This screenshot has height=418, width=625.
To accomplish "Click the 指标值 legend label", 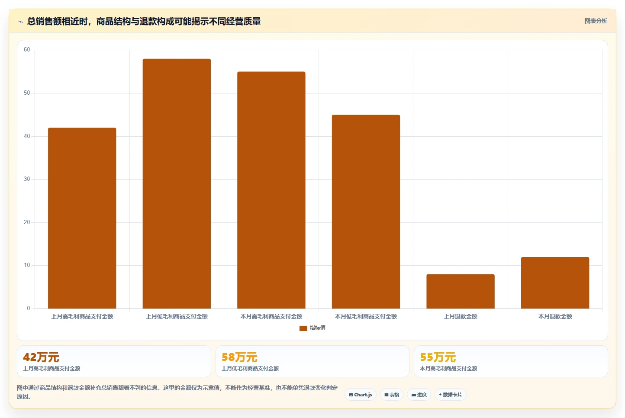I will point(318,328).
